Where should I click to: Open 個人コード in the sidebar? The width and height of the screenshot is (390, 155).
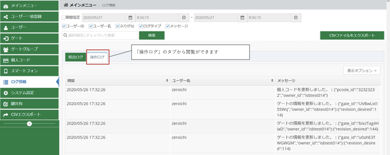click(29, 60)
